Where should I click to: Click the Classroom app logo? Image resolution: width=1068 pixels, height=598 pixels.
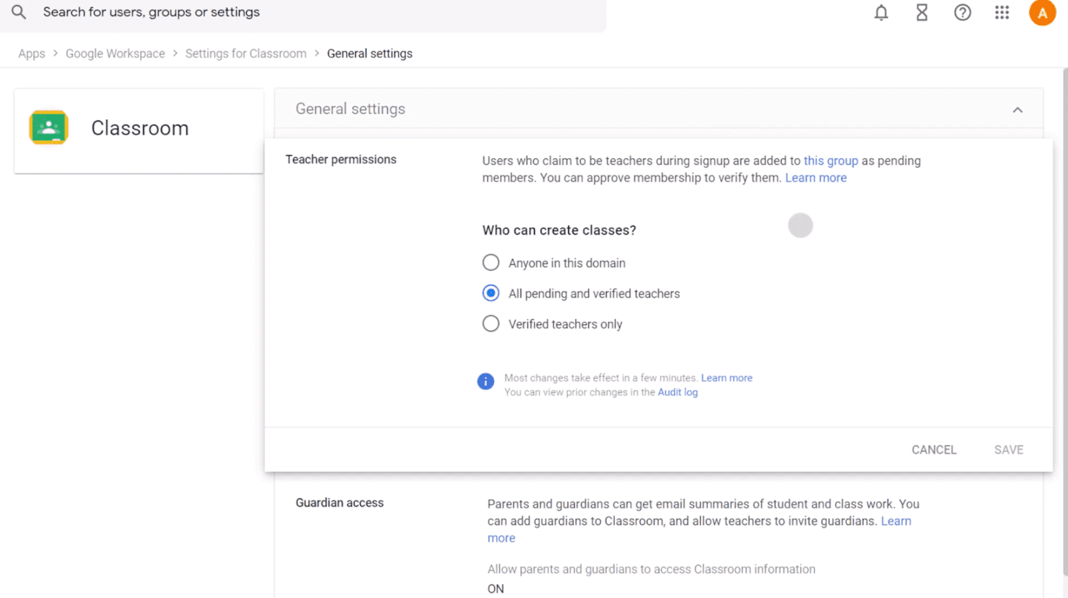coord(49,128)
